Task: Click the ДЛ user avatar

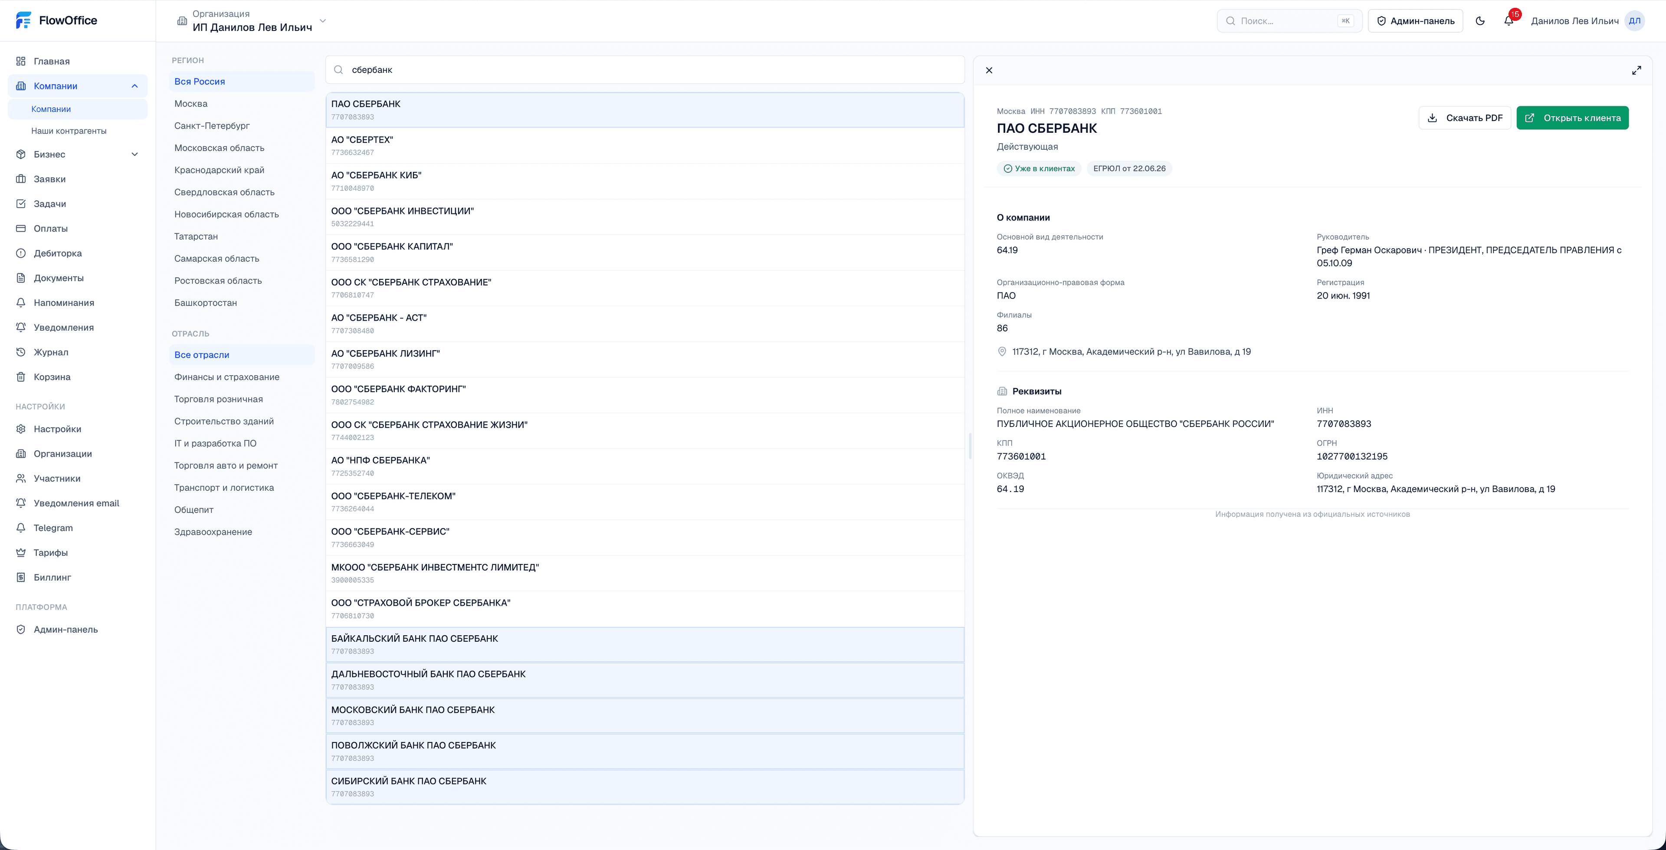Action: (1634, 21)
